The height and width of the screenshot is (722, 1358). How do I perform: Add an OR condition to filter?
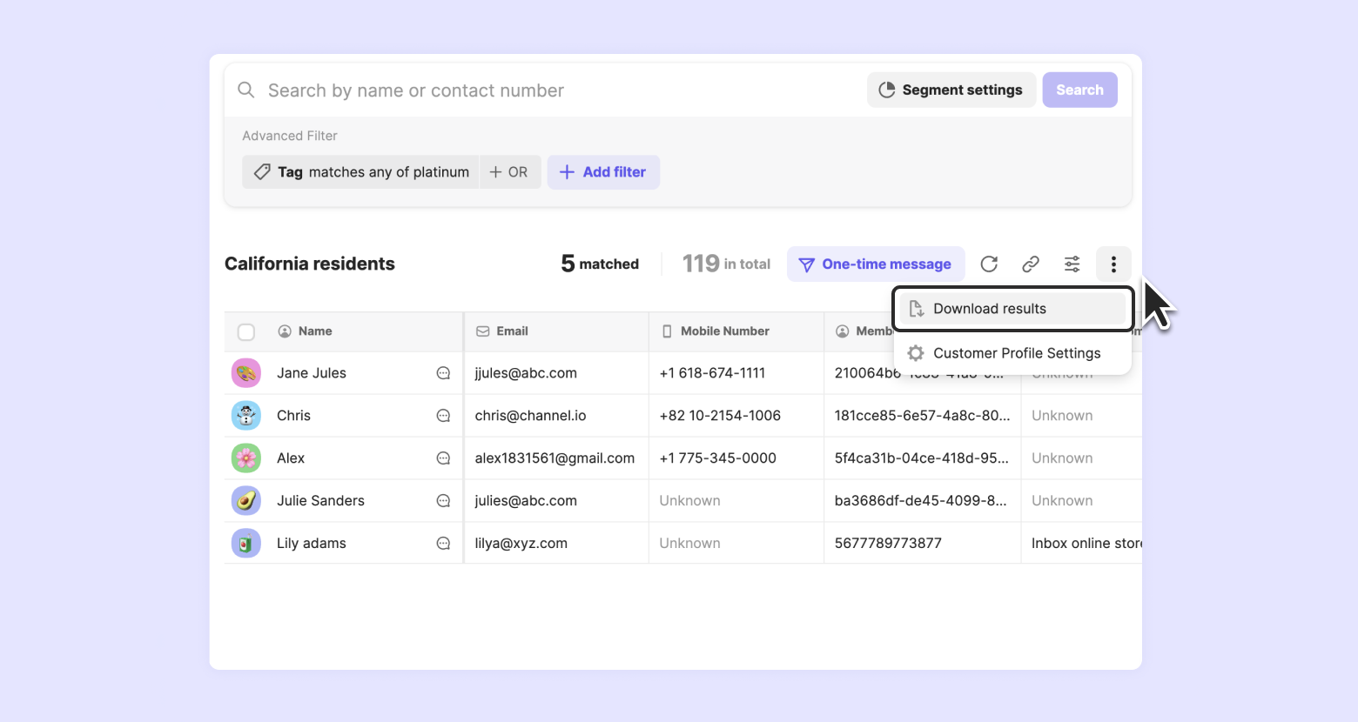[x=509, y=172]
